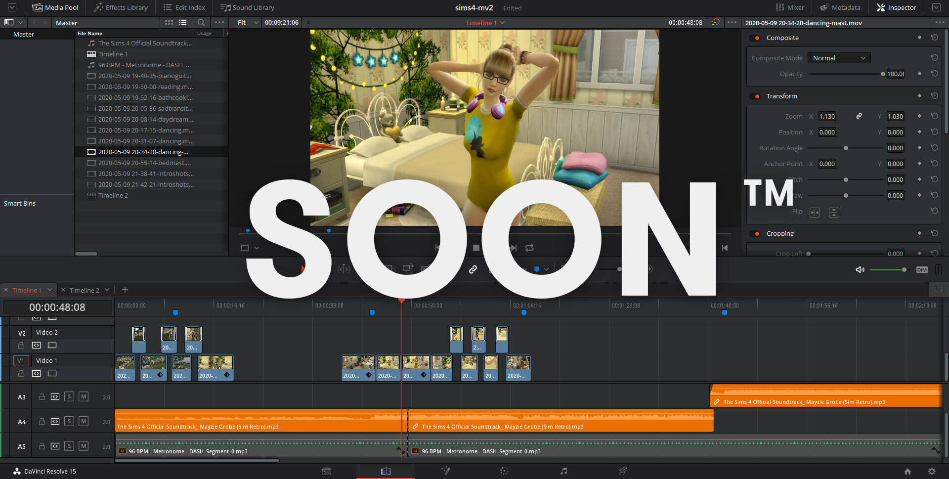
Task: Go to the Media page
Action: (x=327, y=471)
